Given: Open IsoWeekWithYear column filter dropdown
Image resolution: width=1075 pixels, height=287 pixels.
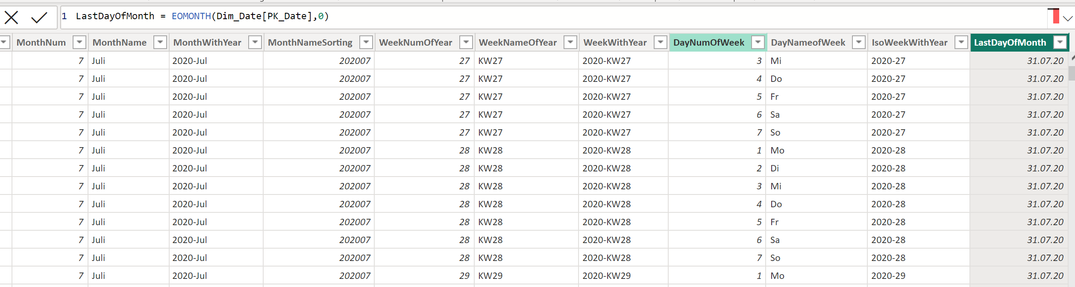Looking at the screenshot, I should pos(961,42).
